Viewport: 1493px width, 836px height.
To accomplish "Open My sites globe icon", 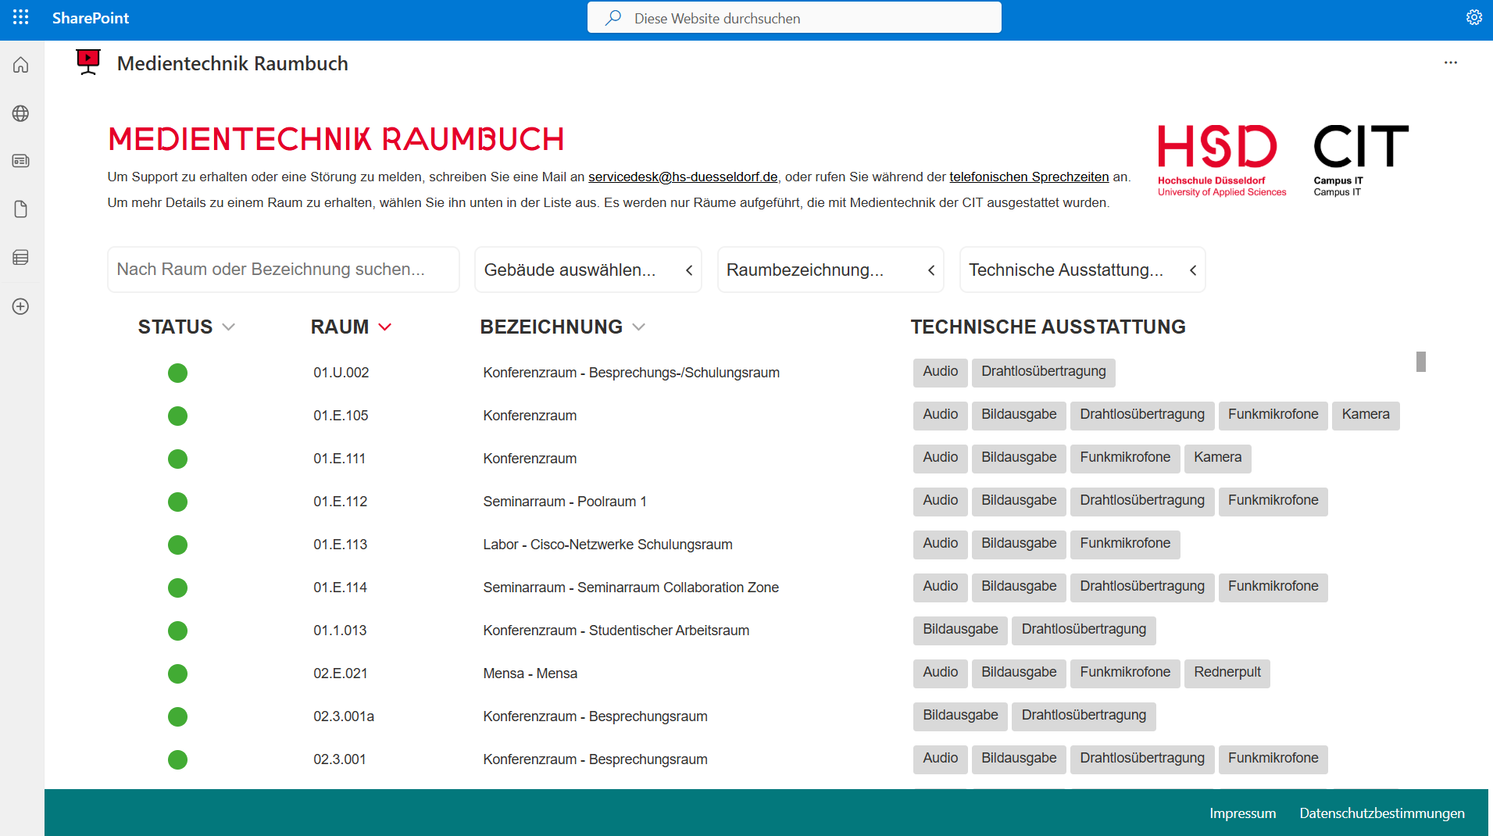I will (x=21, y=113).
